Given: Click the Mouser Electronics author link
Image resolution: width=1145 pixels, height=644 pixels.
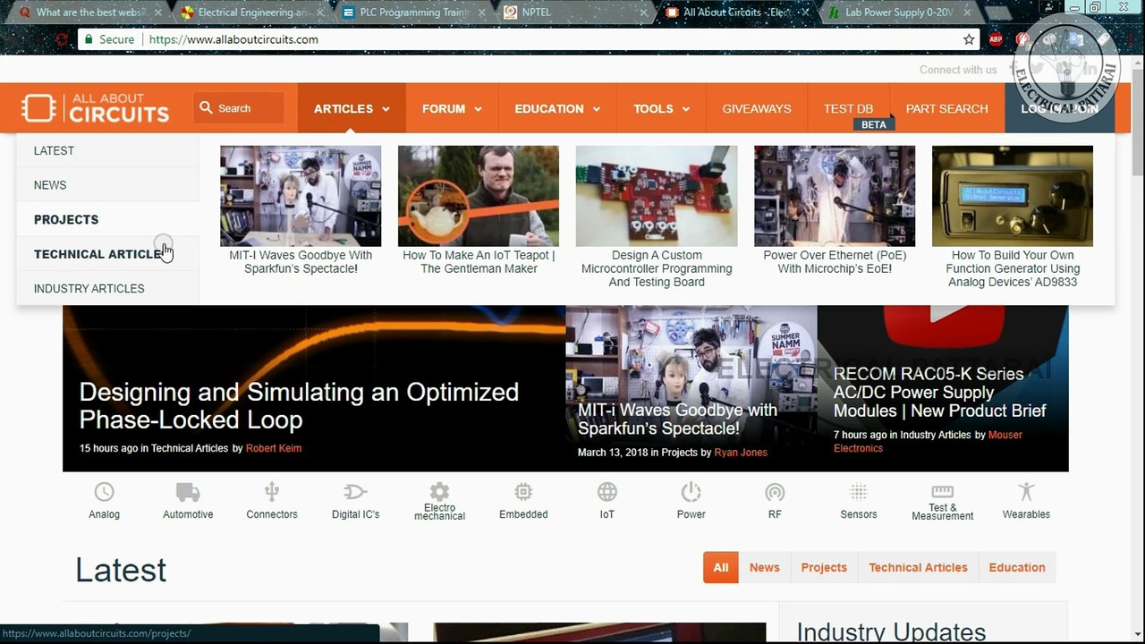Looking at the screenshot, I should (928, 441).
